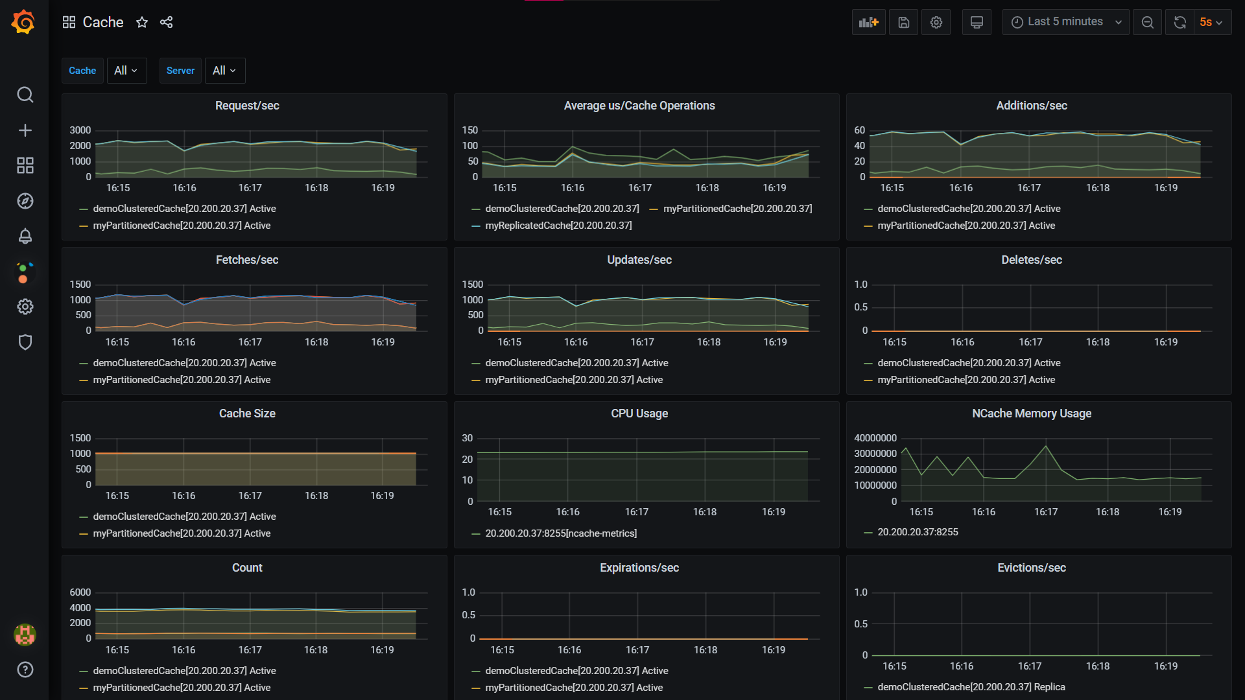Open the Fetches/sec panel title menu
1245x700 pixels.
[247, 260]
